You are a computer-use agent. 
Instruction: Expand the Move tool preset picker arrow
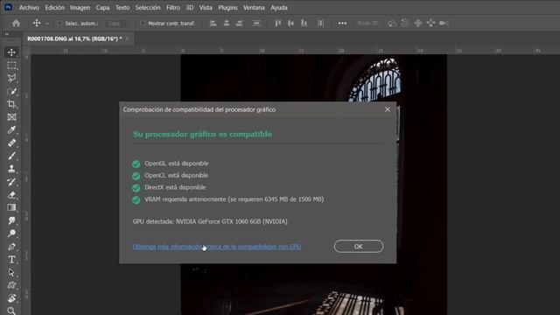click(47, 24)
